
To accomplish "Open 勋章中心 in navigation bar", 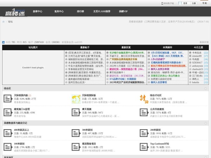I will [x=38, y=12].
